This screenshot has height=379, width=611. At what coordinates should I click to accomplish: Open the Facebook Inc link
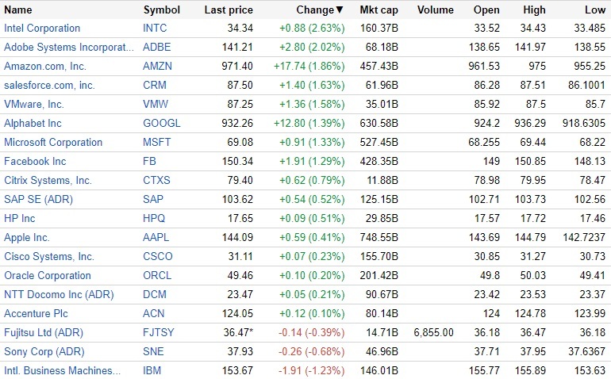[35, 162]
